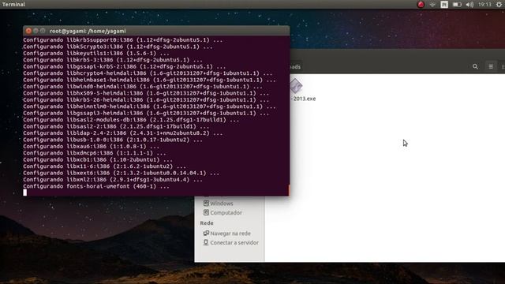Click line 'Configurando libwind0-heimdal:i386'
Viewport: 505px width, 284px height.
(143, 87)
